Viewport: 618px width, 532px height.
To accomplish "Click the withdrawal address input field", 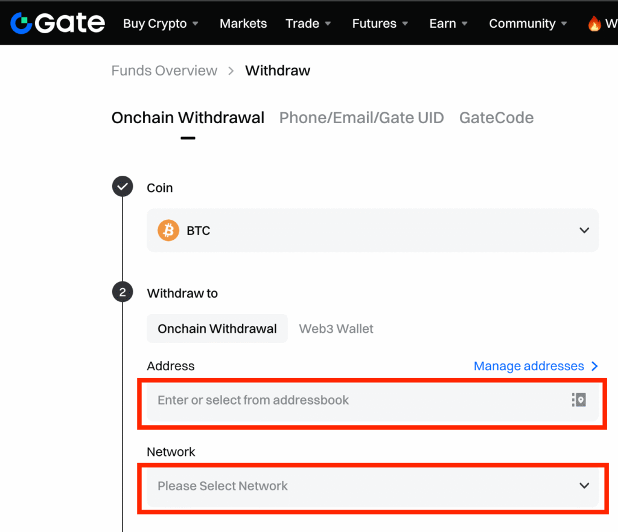I will tap(356, 400).
